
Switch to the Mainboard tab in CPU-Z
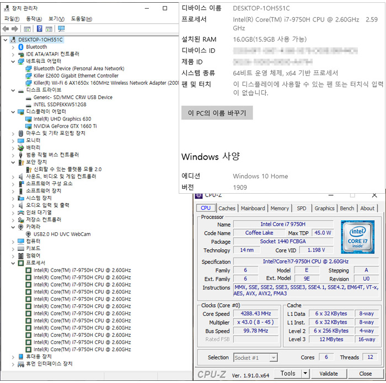pos(253,209)
